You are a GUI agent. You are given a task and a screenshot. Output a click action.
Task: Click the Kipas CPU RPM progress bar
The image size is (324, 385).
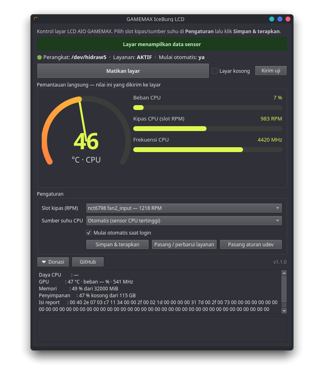pos(208,129)
